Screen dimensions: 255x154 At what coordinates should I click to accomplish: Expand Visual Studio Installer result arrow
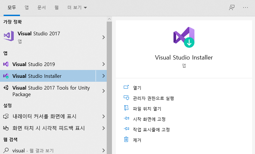click(x=103, y=76)
